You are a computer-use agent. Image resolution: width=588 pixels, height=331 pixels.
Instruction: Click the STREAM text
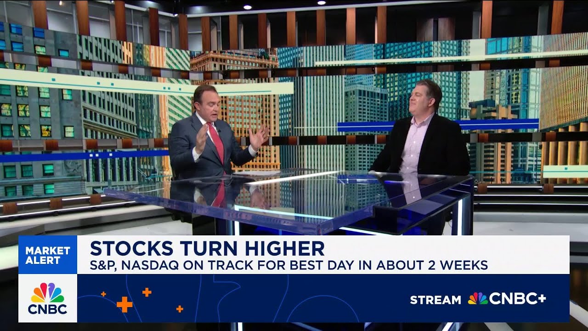point(435,300)
